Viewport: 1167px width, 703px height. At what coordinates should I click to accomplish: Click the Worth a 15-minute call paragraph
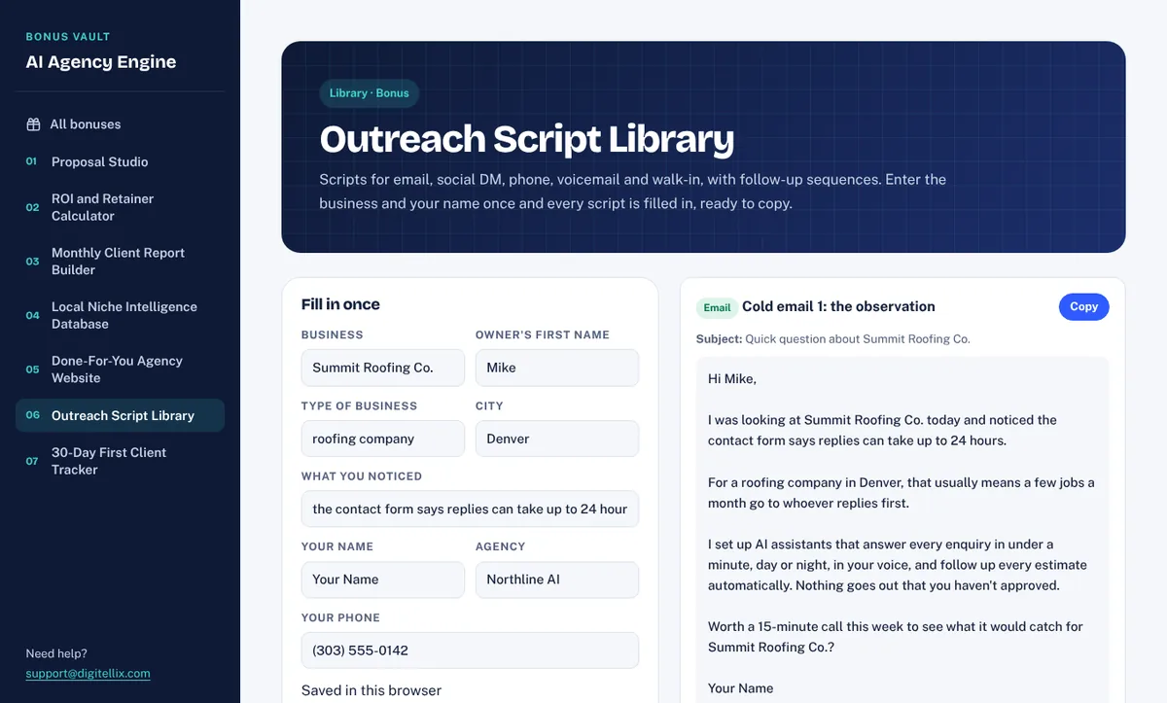click(x=896, y=637)
